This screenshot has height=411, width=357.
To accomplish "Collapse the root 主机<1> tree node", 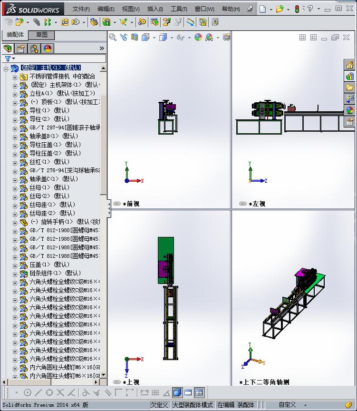I will pyautogui.click(x=6, y=69).
